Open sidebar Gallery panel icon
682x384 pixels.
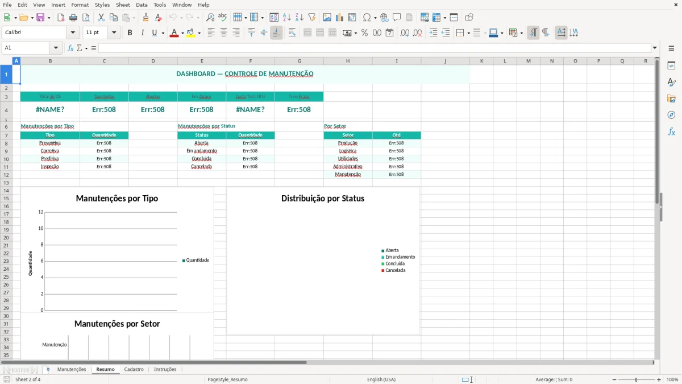click(x=671, y=99)
